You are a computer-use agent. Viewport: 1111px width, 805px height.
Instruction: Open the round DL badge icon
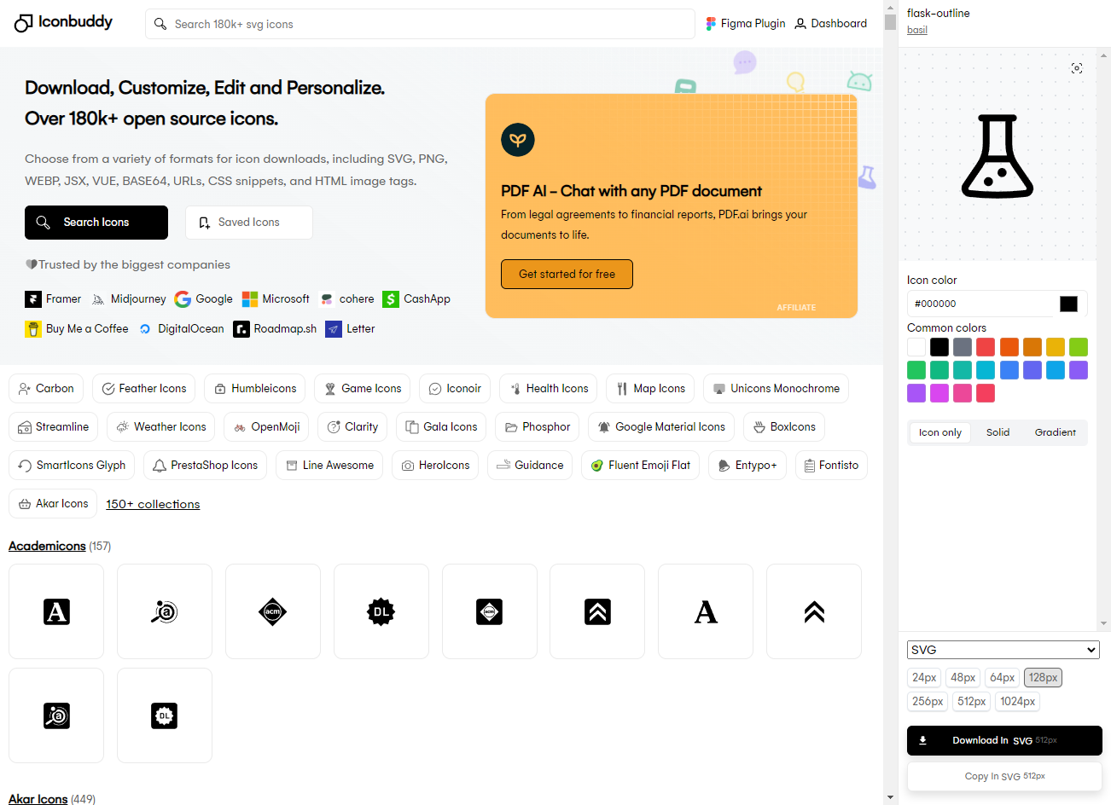[x=381, y=611]
